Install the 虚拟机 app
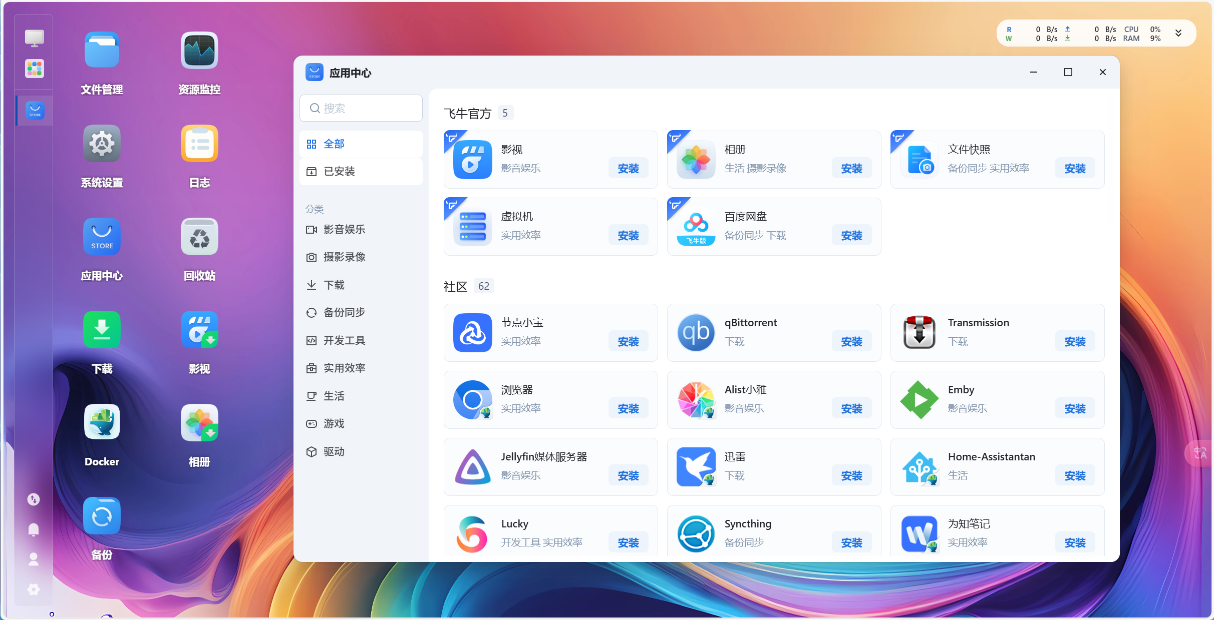 pos(628,236)
